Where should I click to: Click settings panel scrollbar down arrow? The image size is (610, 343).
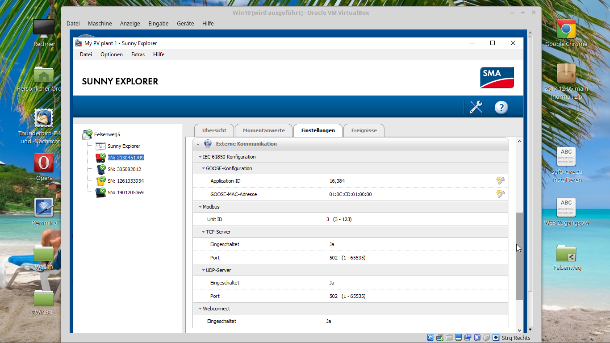click(x=519, y=330)
